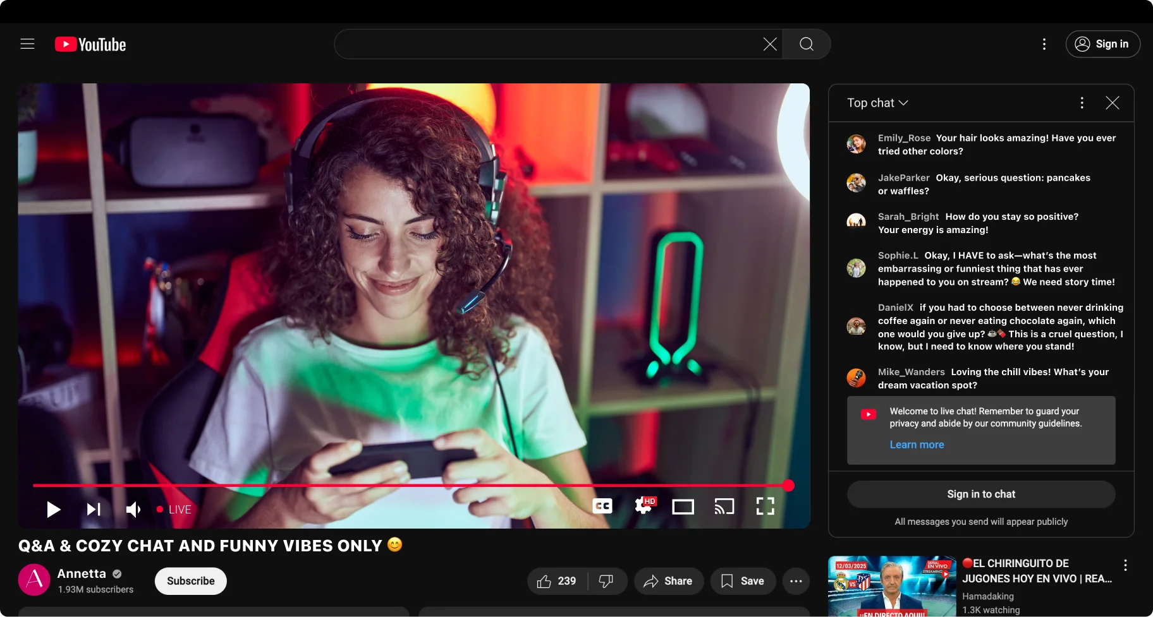Play the live video
Viewport: 1153px width, 617px height.
click(54, 509)
